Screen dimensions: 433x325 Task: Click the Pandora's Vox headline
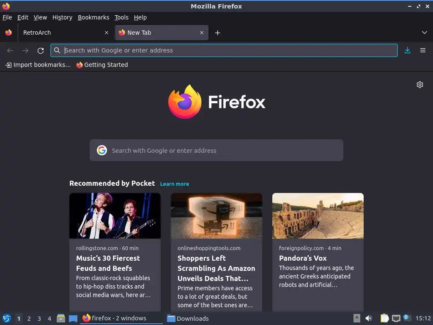pos(303,258)
